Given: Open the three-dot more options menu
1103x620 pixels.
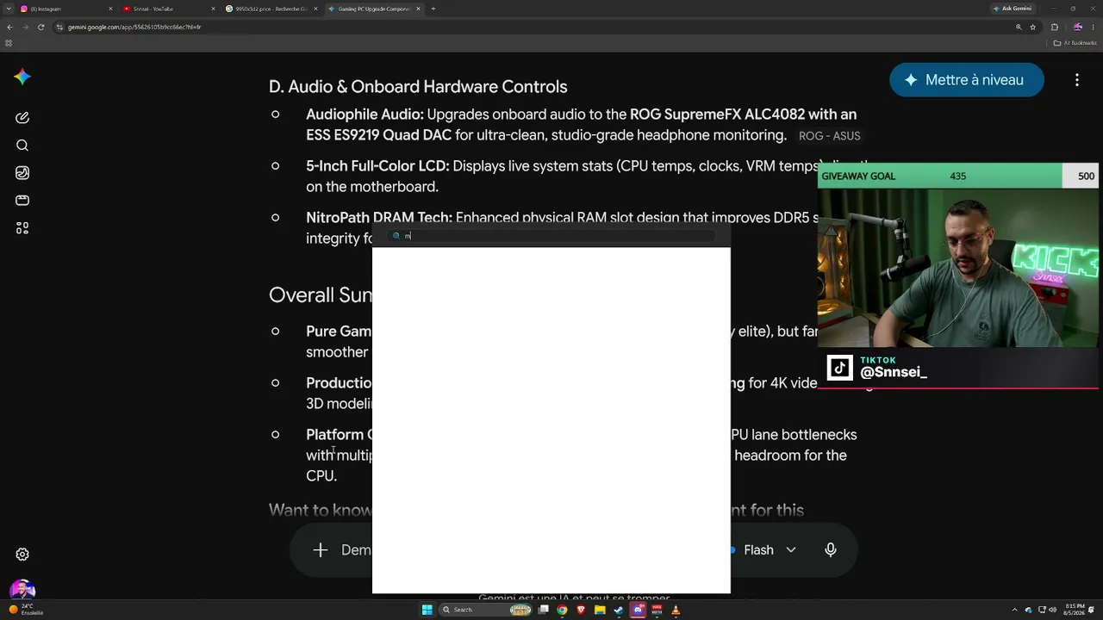Looking at the screenshot, I should [1077, 80].
